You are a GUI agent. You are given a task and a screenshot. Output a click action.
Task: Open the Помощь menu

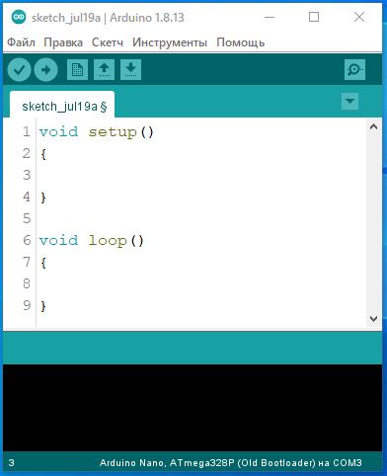(x=240, y=42)
